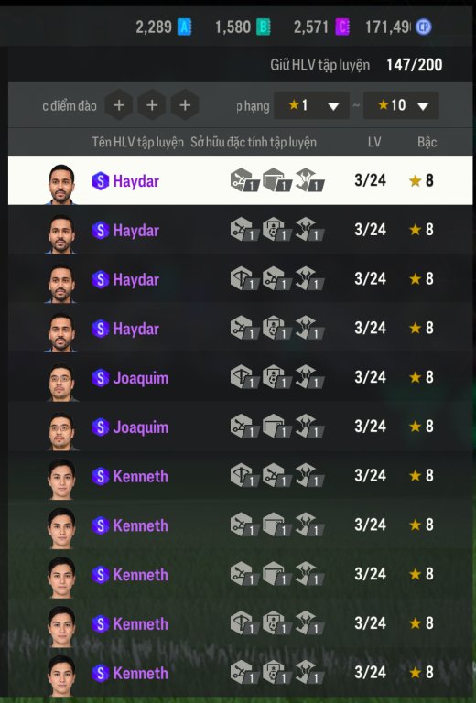Sort by the LV column header

374,142
